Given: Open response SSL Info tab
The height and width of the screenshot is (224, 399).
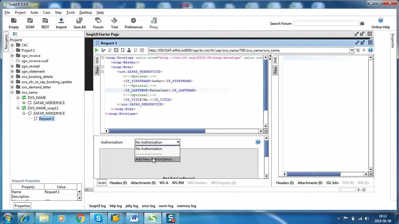Looking at the screenshot, I should click(332, 183).
